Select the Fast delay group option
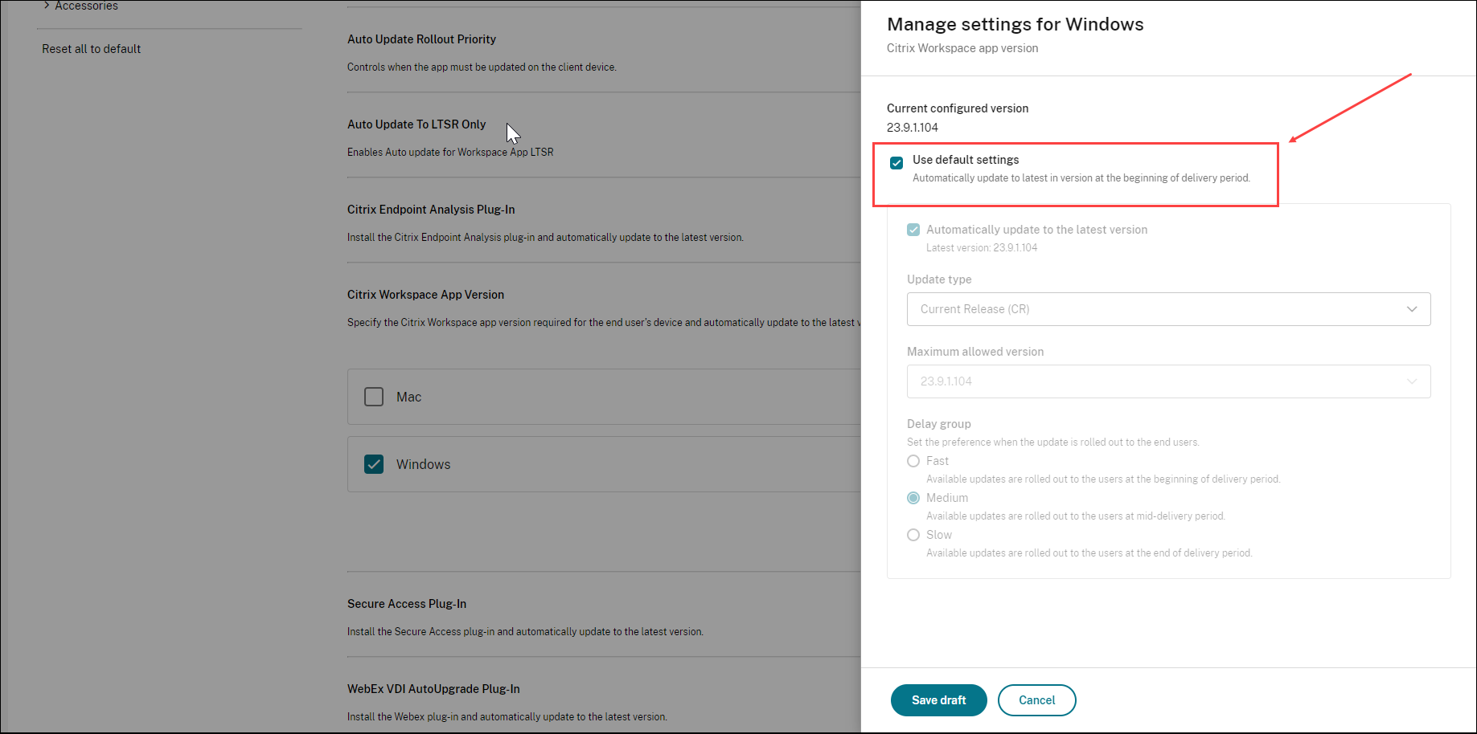The height and width of the screenshot is (734, 1477). point(913,461)
